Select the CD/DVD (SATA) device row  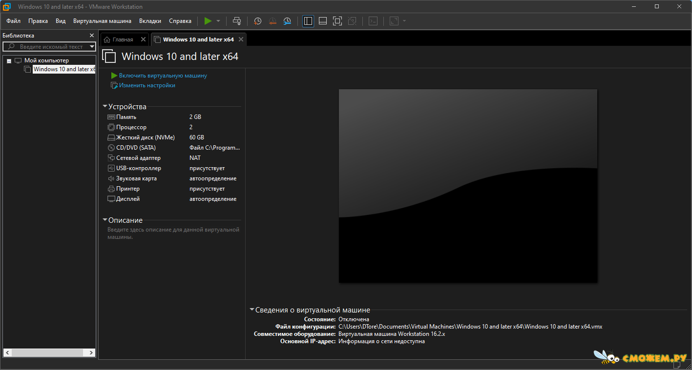tap(173, 148)
